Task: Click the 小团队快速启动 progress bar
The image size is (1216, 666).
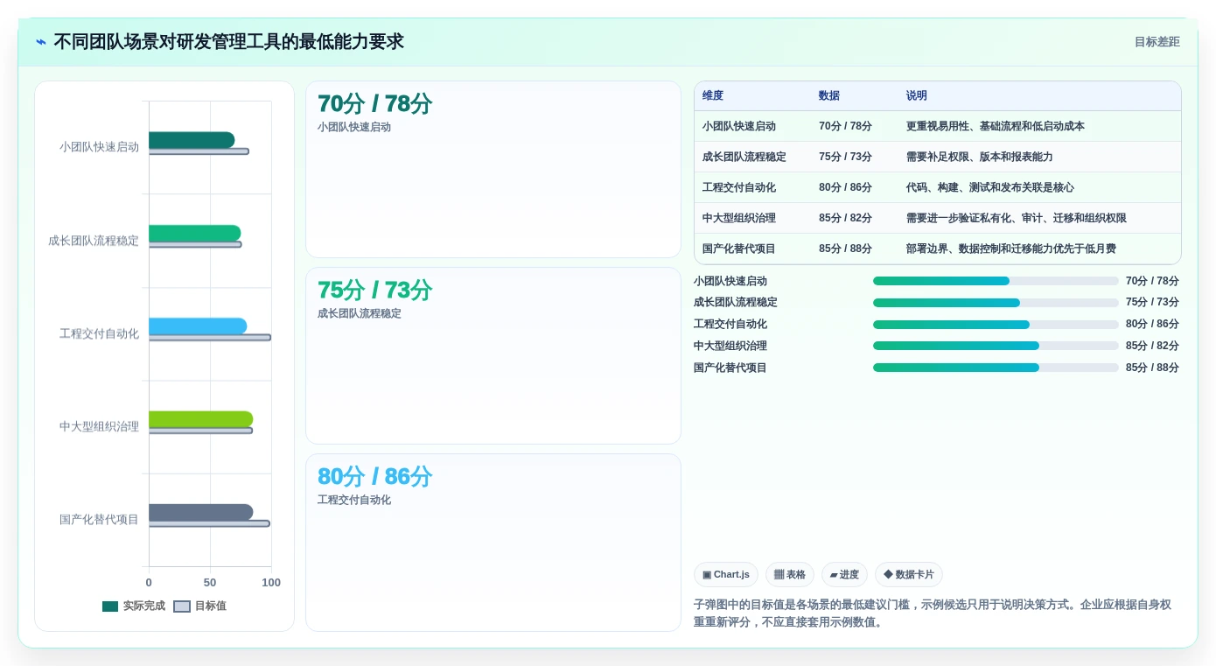Action: (996, 281)
